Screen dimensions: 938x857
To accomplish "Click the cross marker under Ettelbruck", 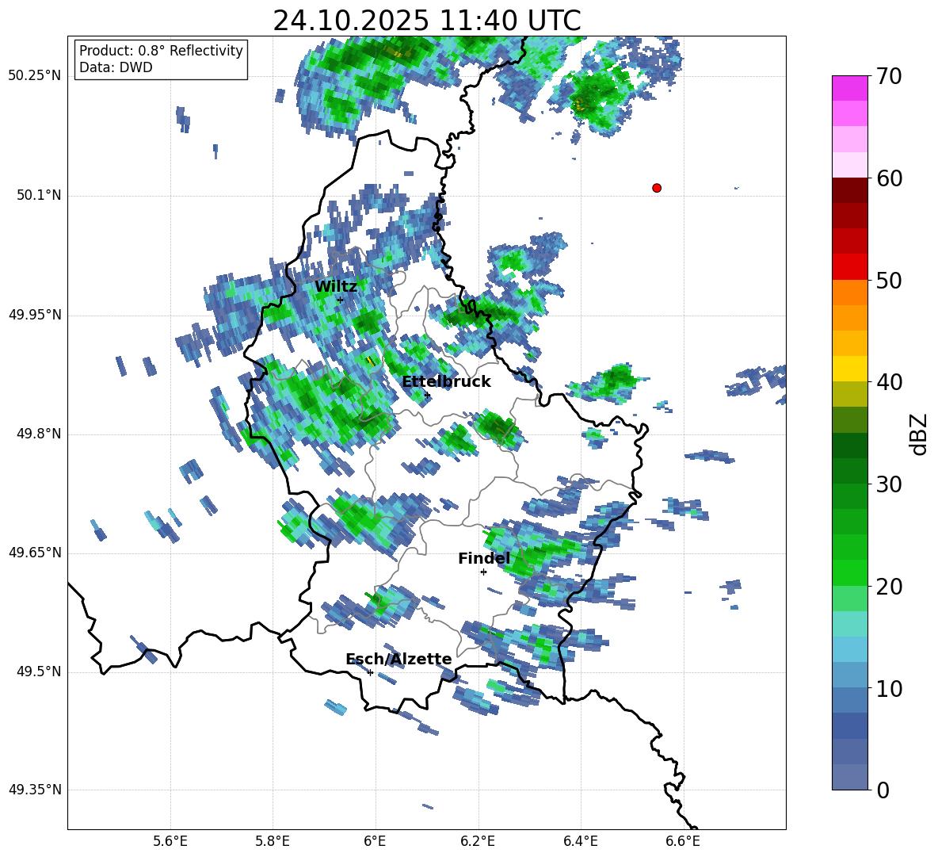I will [427, 395].
